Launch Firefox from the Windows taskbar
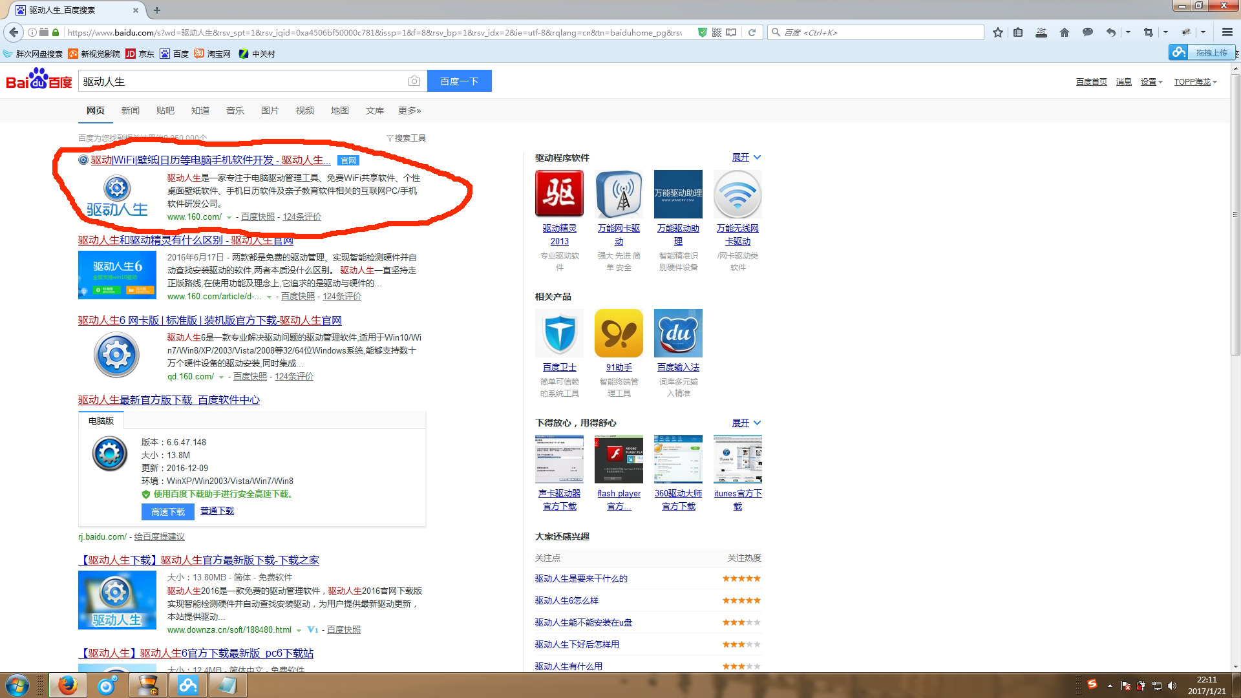Viewport: 1241px width, 698px height. pyautogui.click(x=67, y=685)
